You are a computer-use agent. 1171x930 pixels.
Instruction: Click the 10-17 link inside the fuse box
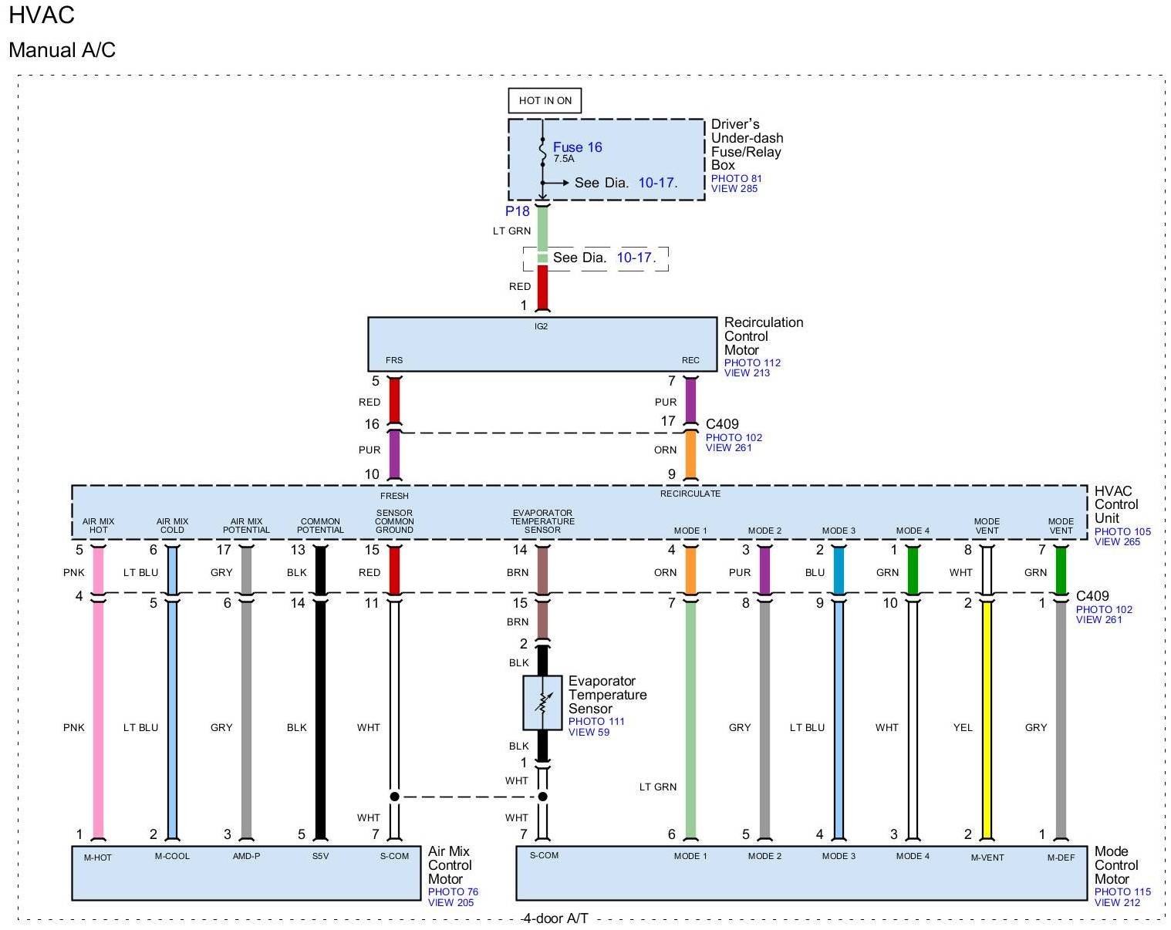click(657, 183)
